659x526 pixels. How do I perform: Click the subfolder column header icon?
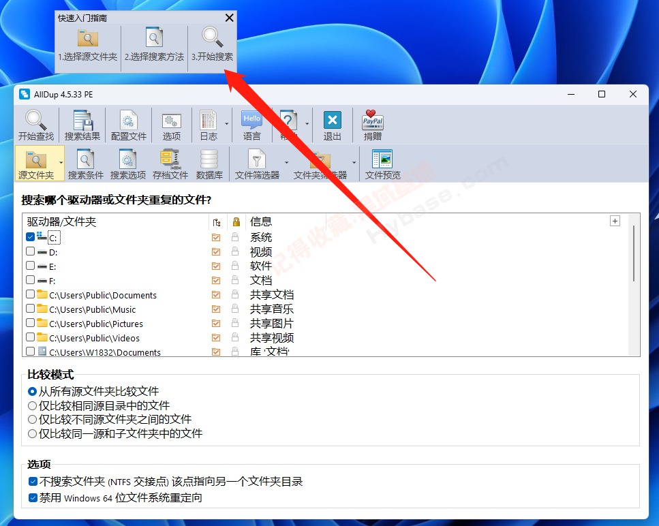coord(217,222)
